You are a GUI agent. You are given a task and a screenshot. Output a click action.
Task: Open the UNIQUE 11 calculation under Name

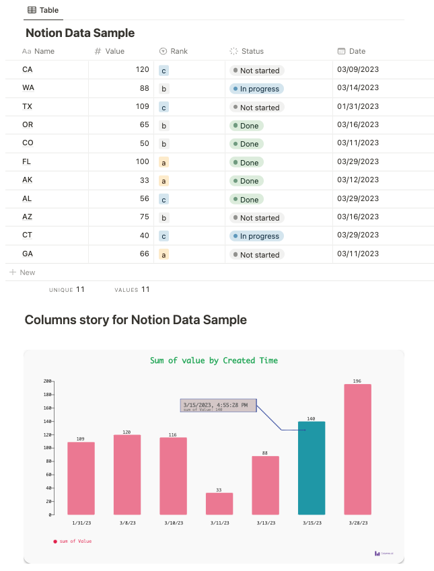coord(67,289)
